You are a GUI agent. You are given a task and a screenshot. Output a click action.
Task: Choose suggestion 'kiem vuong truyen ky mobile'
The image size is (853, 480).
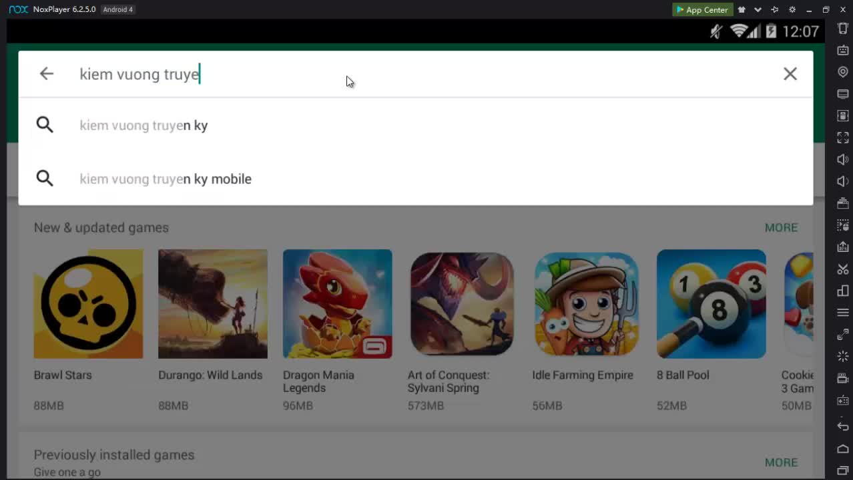coord(415,179)
